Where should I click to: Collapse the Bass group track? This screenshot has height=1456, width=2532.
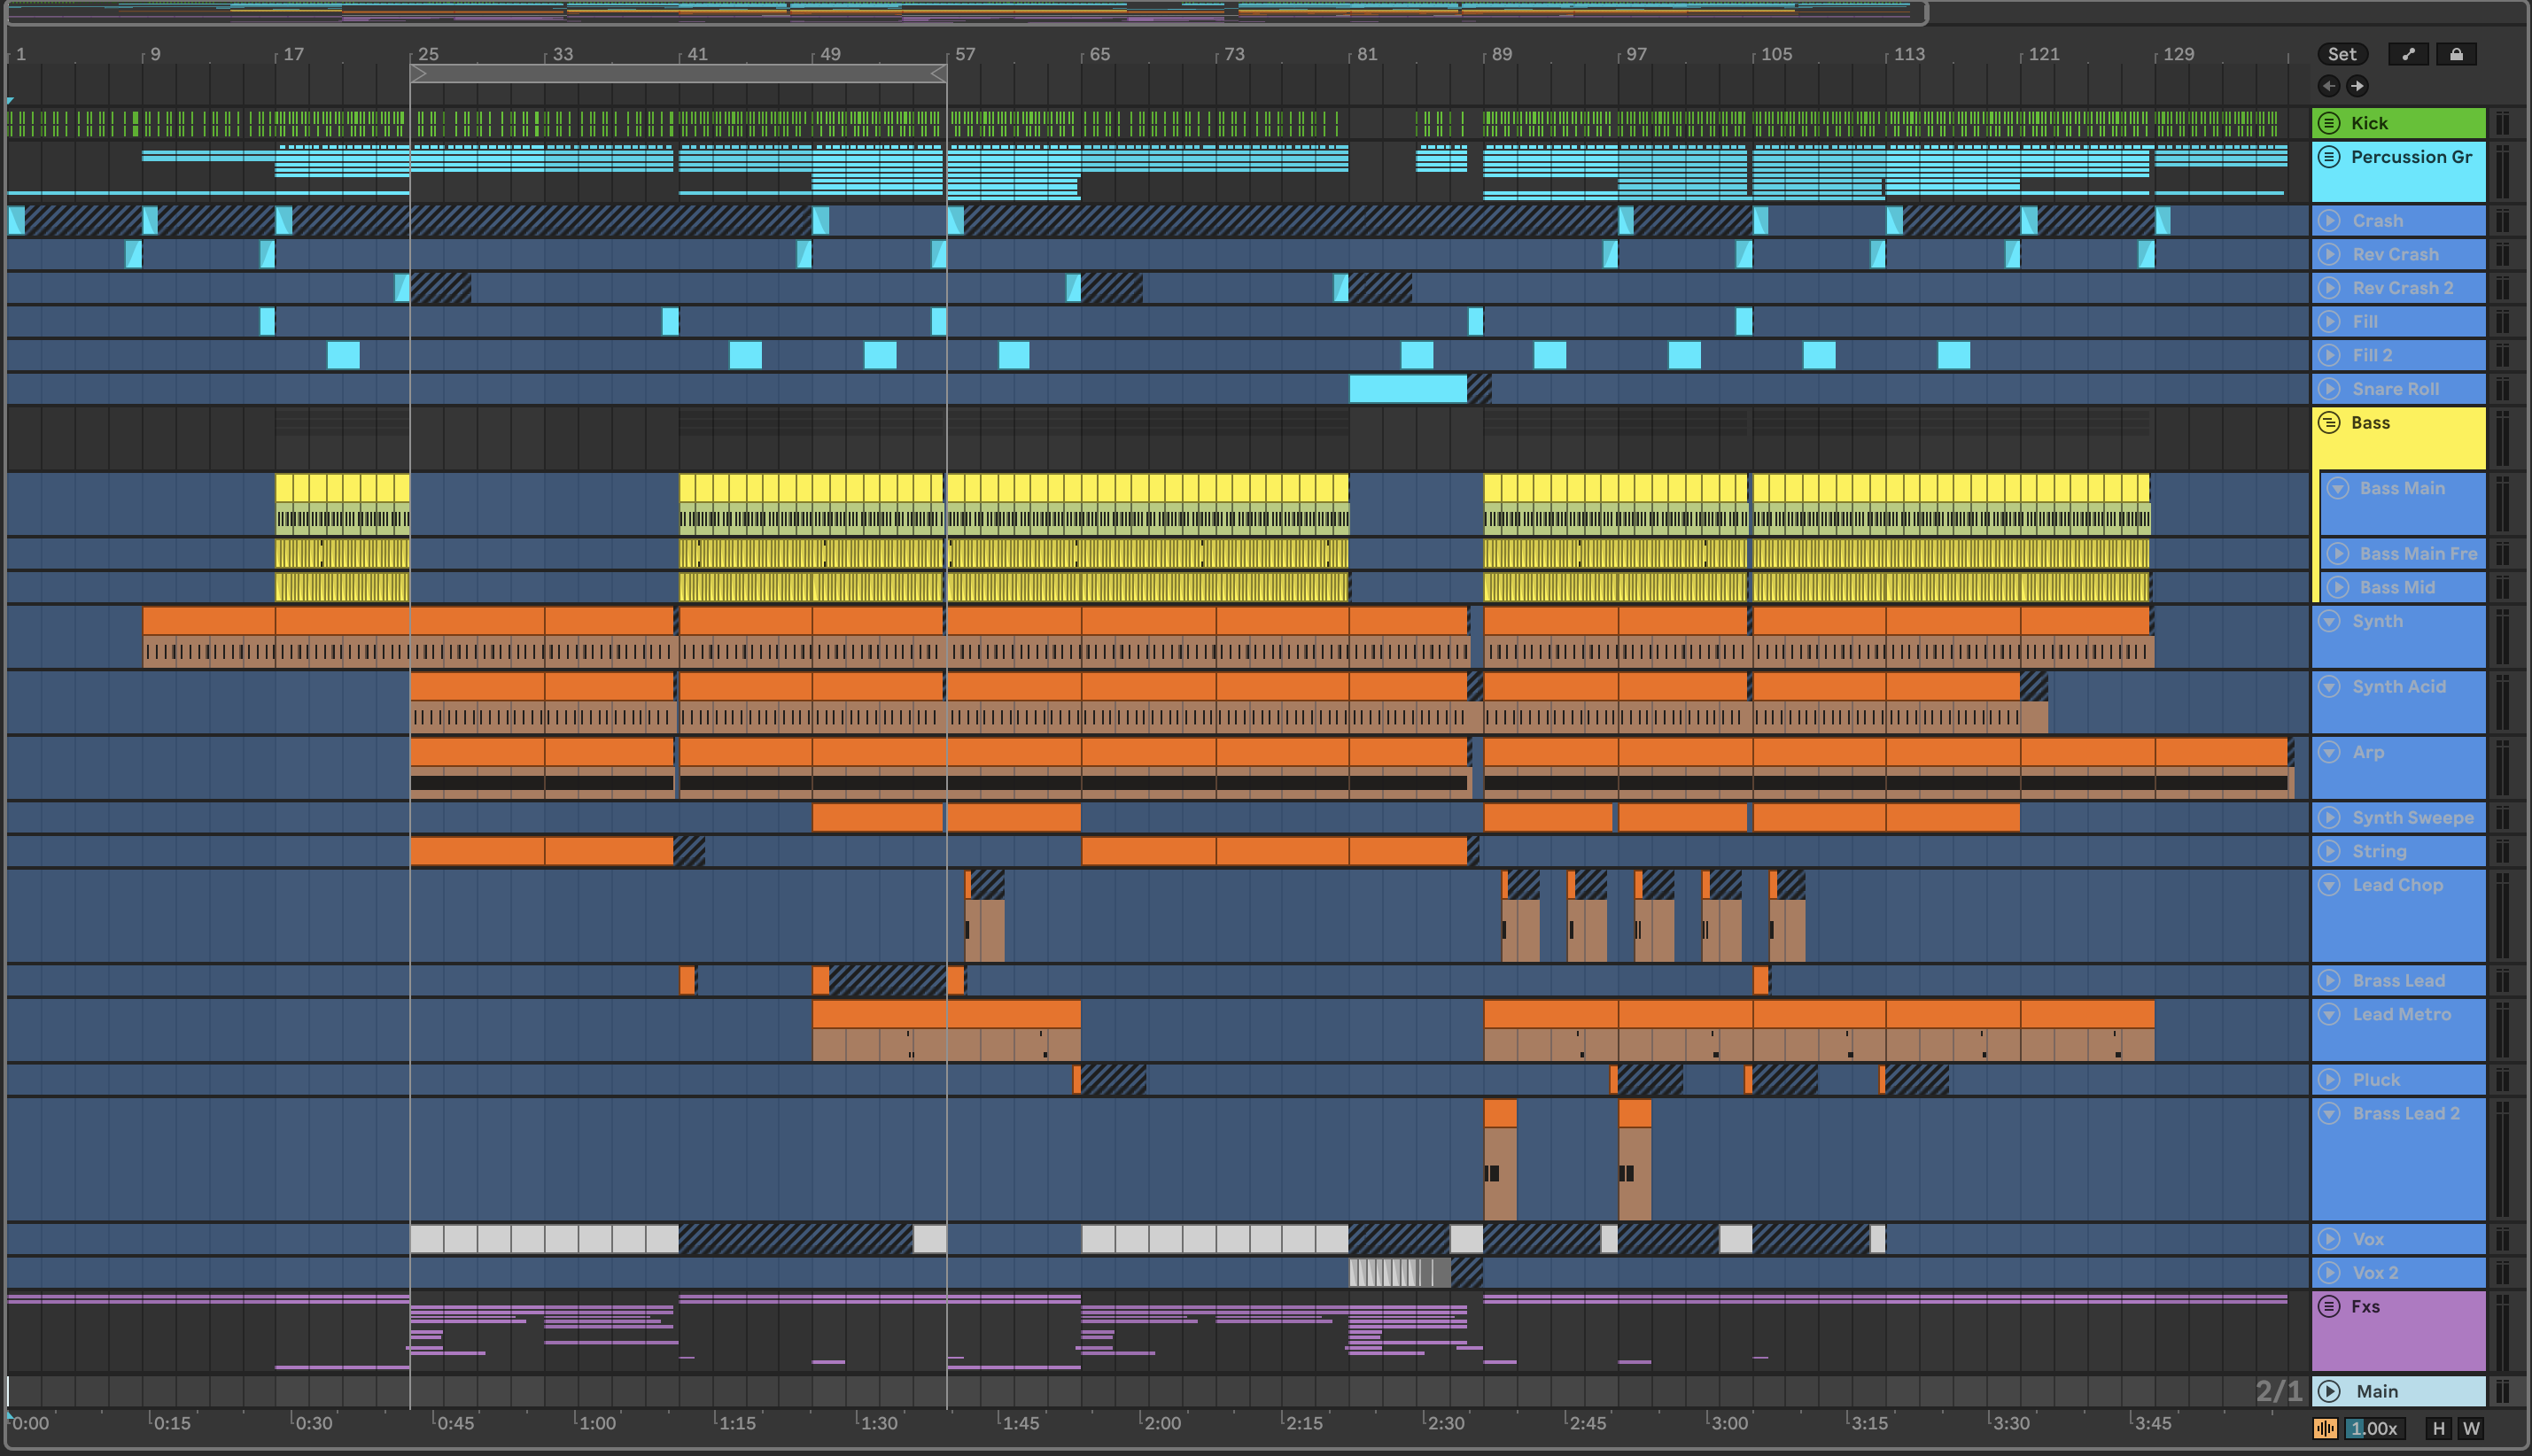click(2329, 423)
